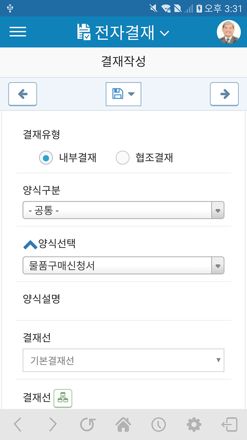Select the 내부결재 radio button

46,158
